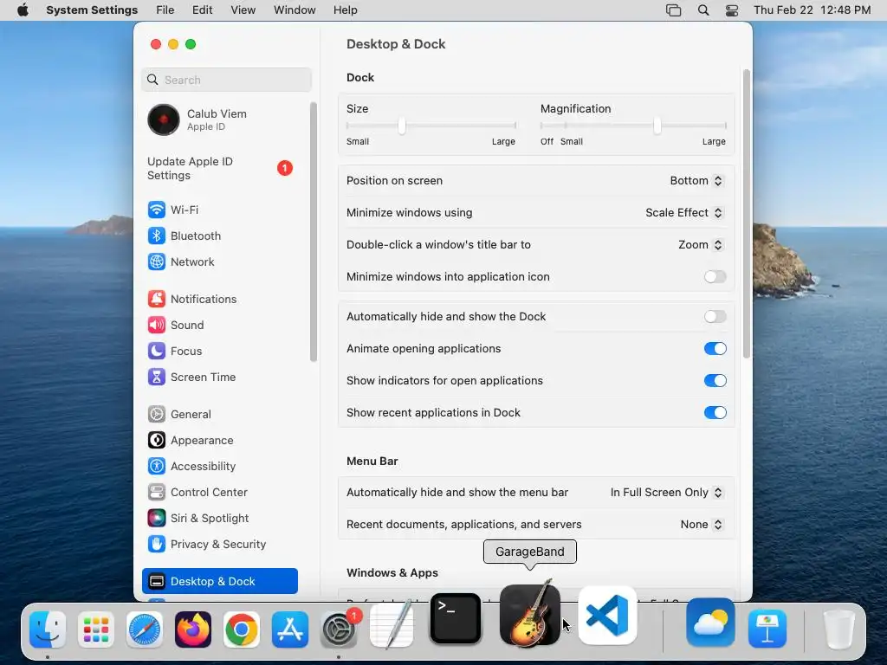Click the Dock Size slider handle
The width and height of the screenshot is (887, 665).
pyautogui.click(x=402, y=125)
